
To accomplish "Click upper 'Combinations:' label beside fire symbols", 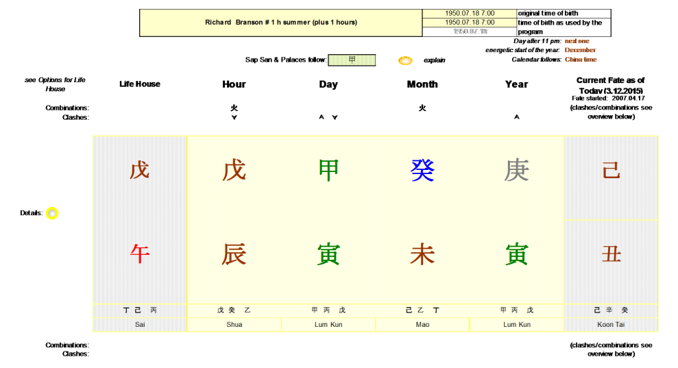I will pyautogui.click(x=67, y=108).
